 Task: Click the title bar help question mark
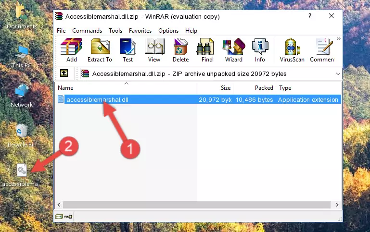pos(310,16)
